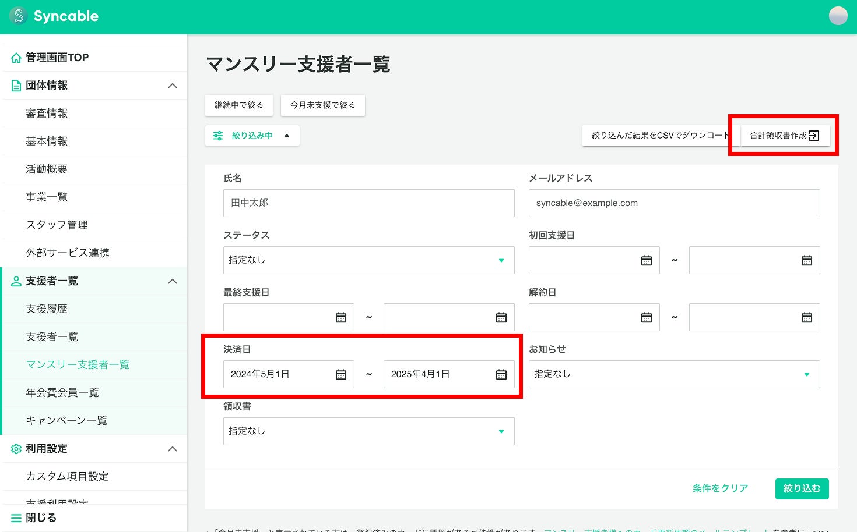Open the 支援者一覧 sub-item under 支援履歴
Screen dimensions: 857x532
pos(52,337)
